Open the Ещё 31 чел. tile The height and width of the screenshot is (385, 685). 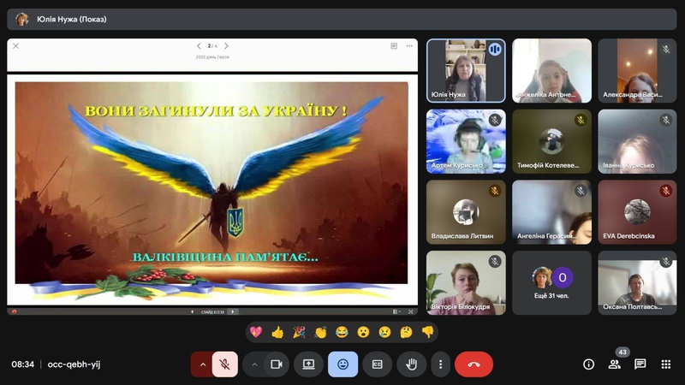tap(551, 283)
